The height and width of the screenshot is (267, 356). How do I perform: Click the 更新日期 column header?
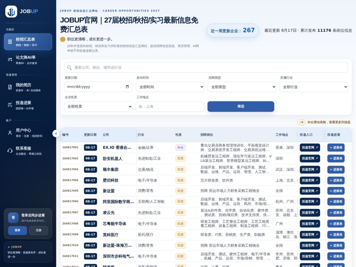(x=90, y=135)
